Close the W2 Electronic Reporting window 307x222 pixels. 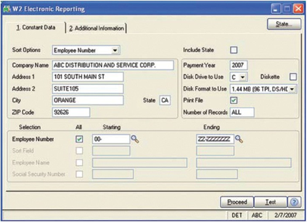[x=298, y=9]
